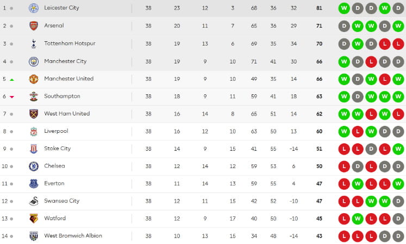Click Arsenal's first grey D form badge
The height and width of the screenshot is (244, 406).
tap(344, 26)
